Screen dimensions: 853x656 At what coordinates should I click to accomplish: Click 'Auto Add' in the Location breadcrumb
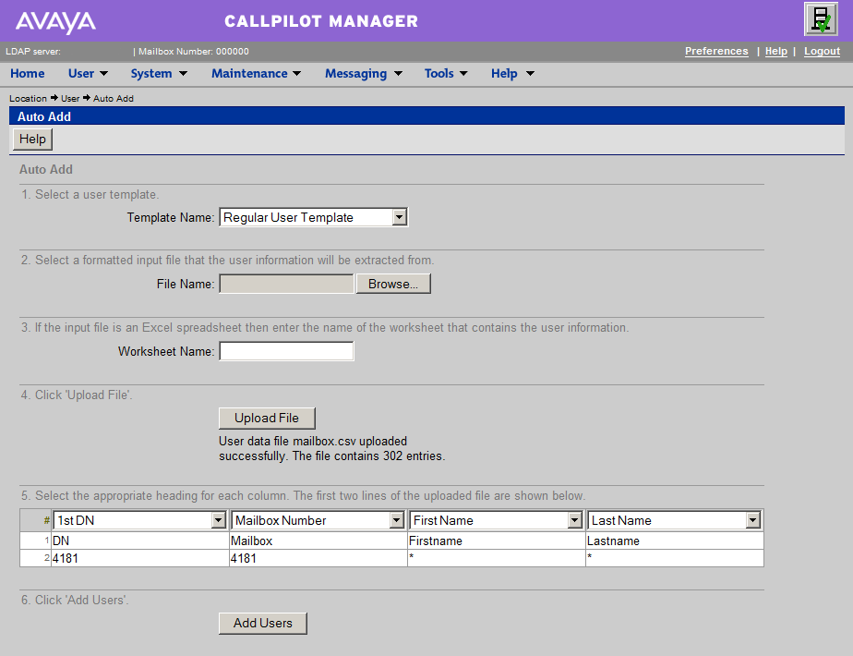point(114,99)
